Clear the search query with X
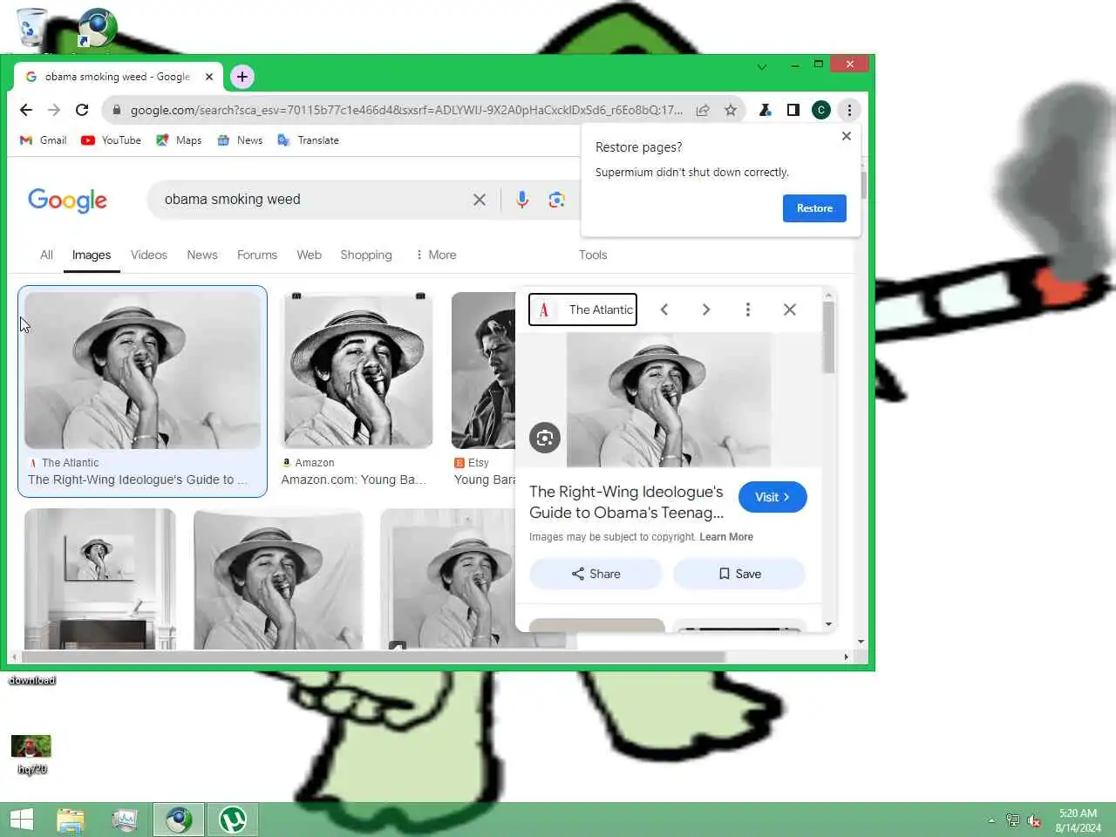The width and height of the screenshot is (1116, 837). (x=480, y=200)
